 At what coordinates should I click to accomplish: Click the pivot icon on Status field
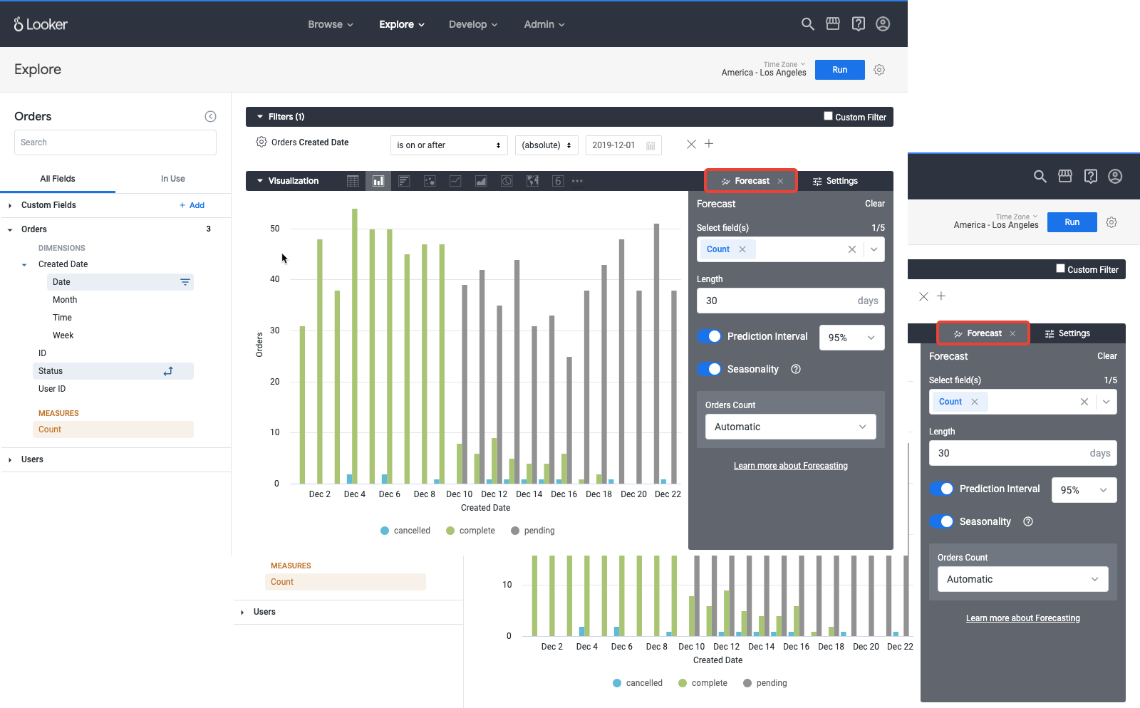click(168, 371)
